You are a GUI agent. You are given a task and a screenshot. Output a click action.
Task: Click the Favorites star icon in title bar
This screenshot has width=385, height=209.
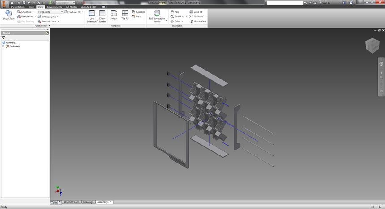point(315,3)
